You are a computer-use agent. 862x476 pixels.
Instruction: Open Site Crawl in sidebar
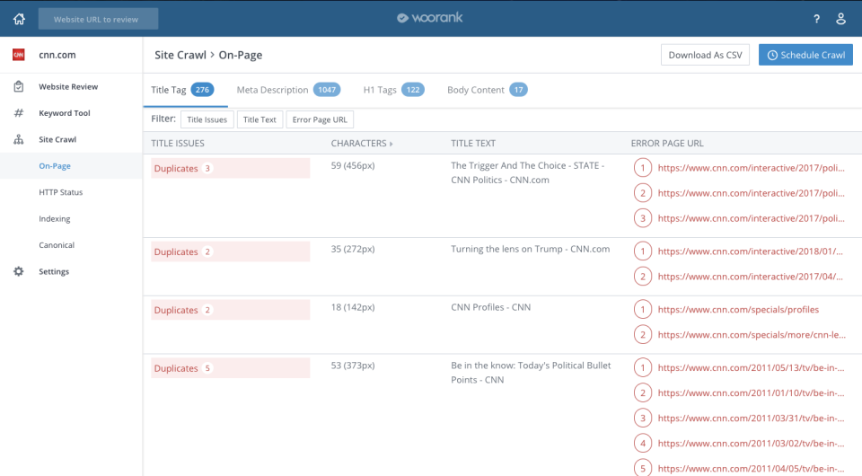pyautogui.click(x=57, y=139)
